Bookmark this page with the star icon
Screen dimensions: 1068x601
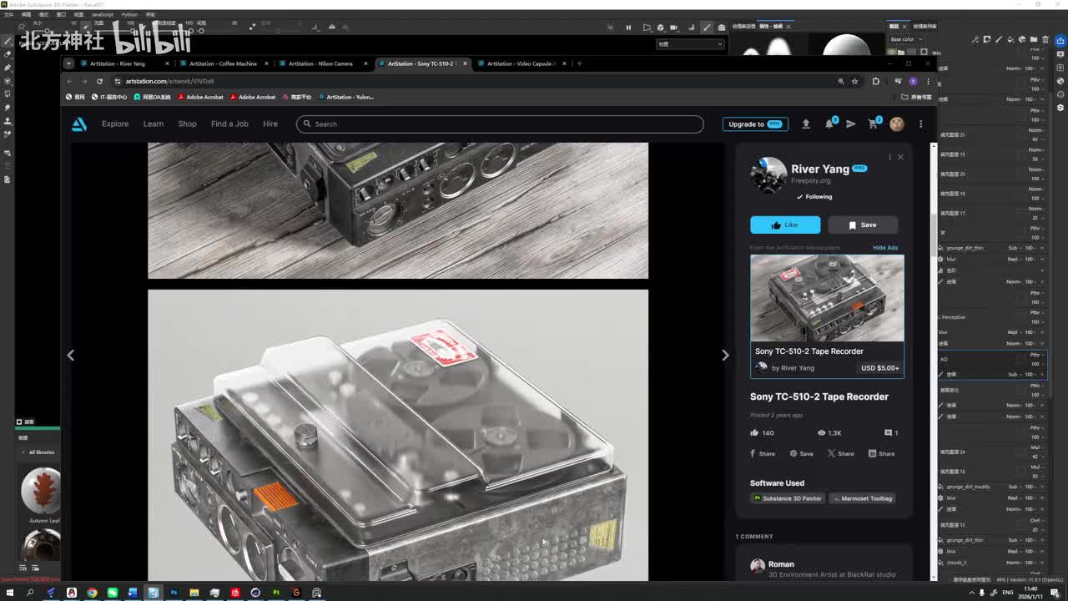tap(854, 81)
